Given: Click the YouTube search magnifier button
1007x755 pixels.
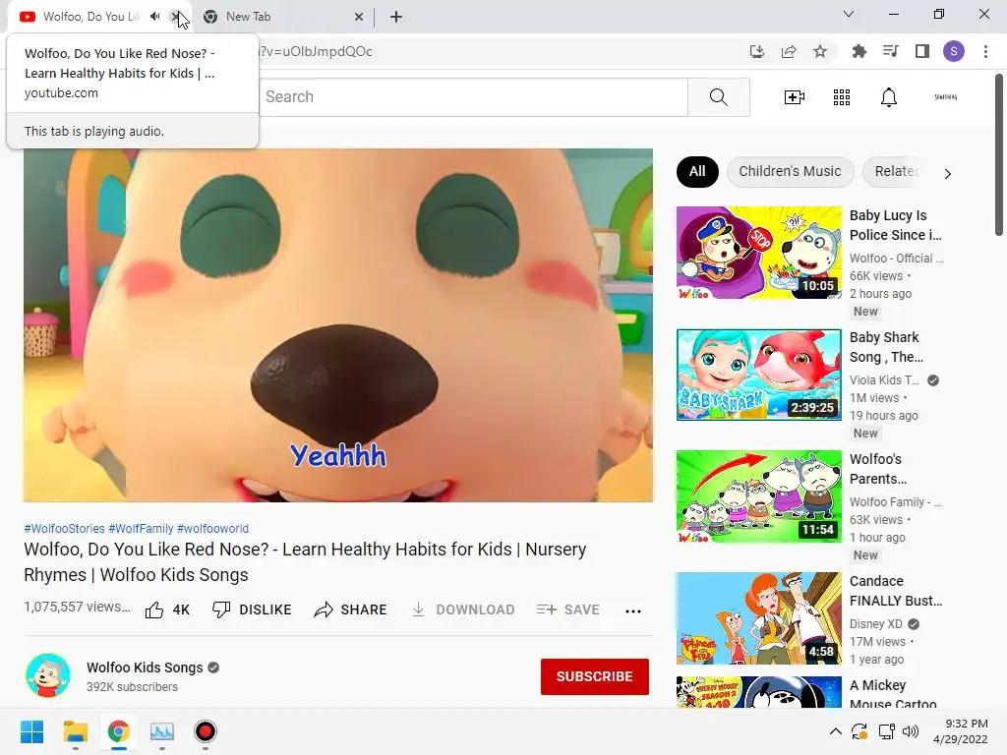Looking at the screenshot, I should tap(719, 97).
